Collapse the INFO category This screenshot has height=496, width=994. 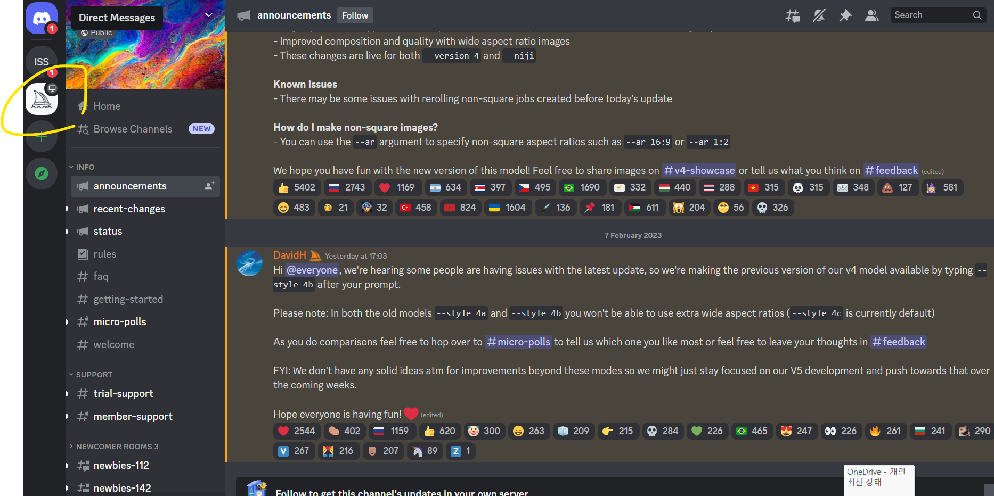(82, 167)
